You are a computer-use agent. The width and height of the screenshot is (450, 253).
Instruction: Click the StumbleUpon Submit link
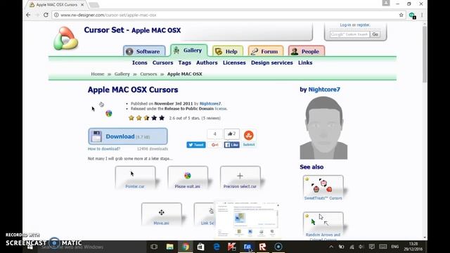[x=248, y=145]
